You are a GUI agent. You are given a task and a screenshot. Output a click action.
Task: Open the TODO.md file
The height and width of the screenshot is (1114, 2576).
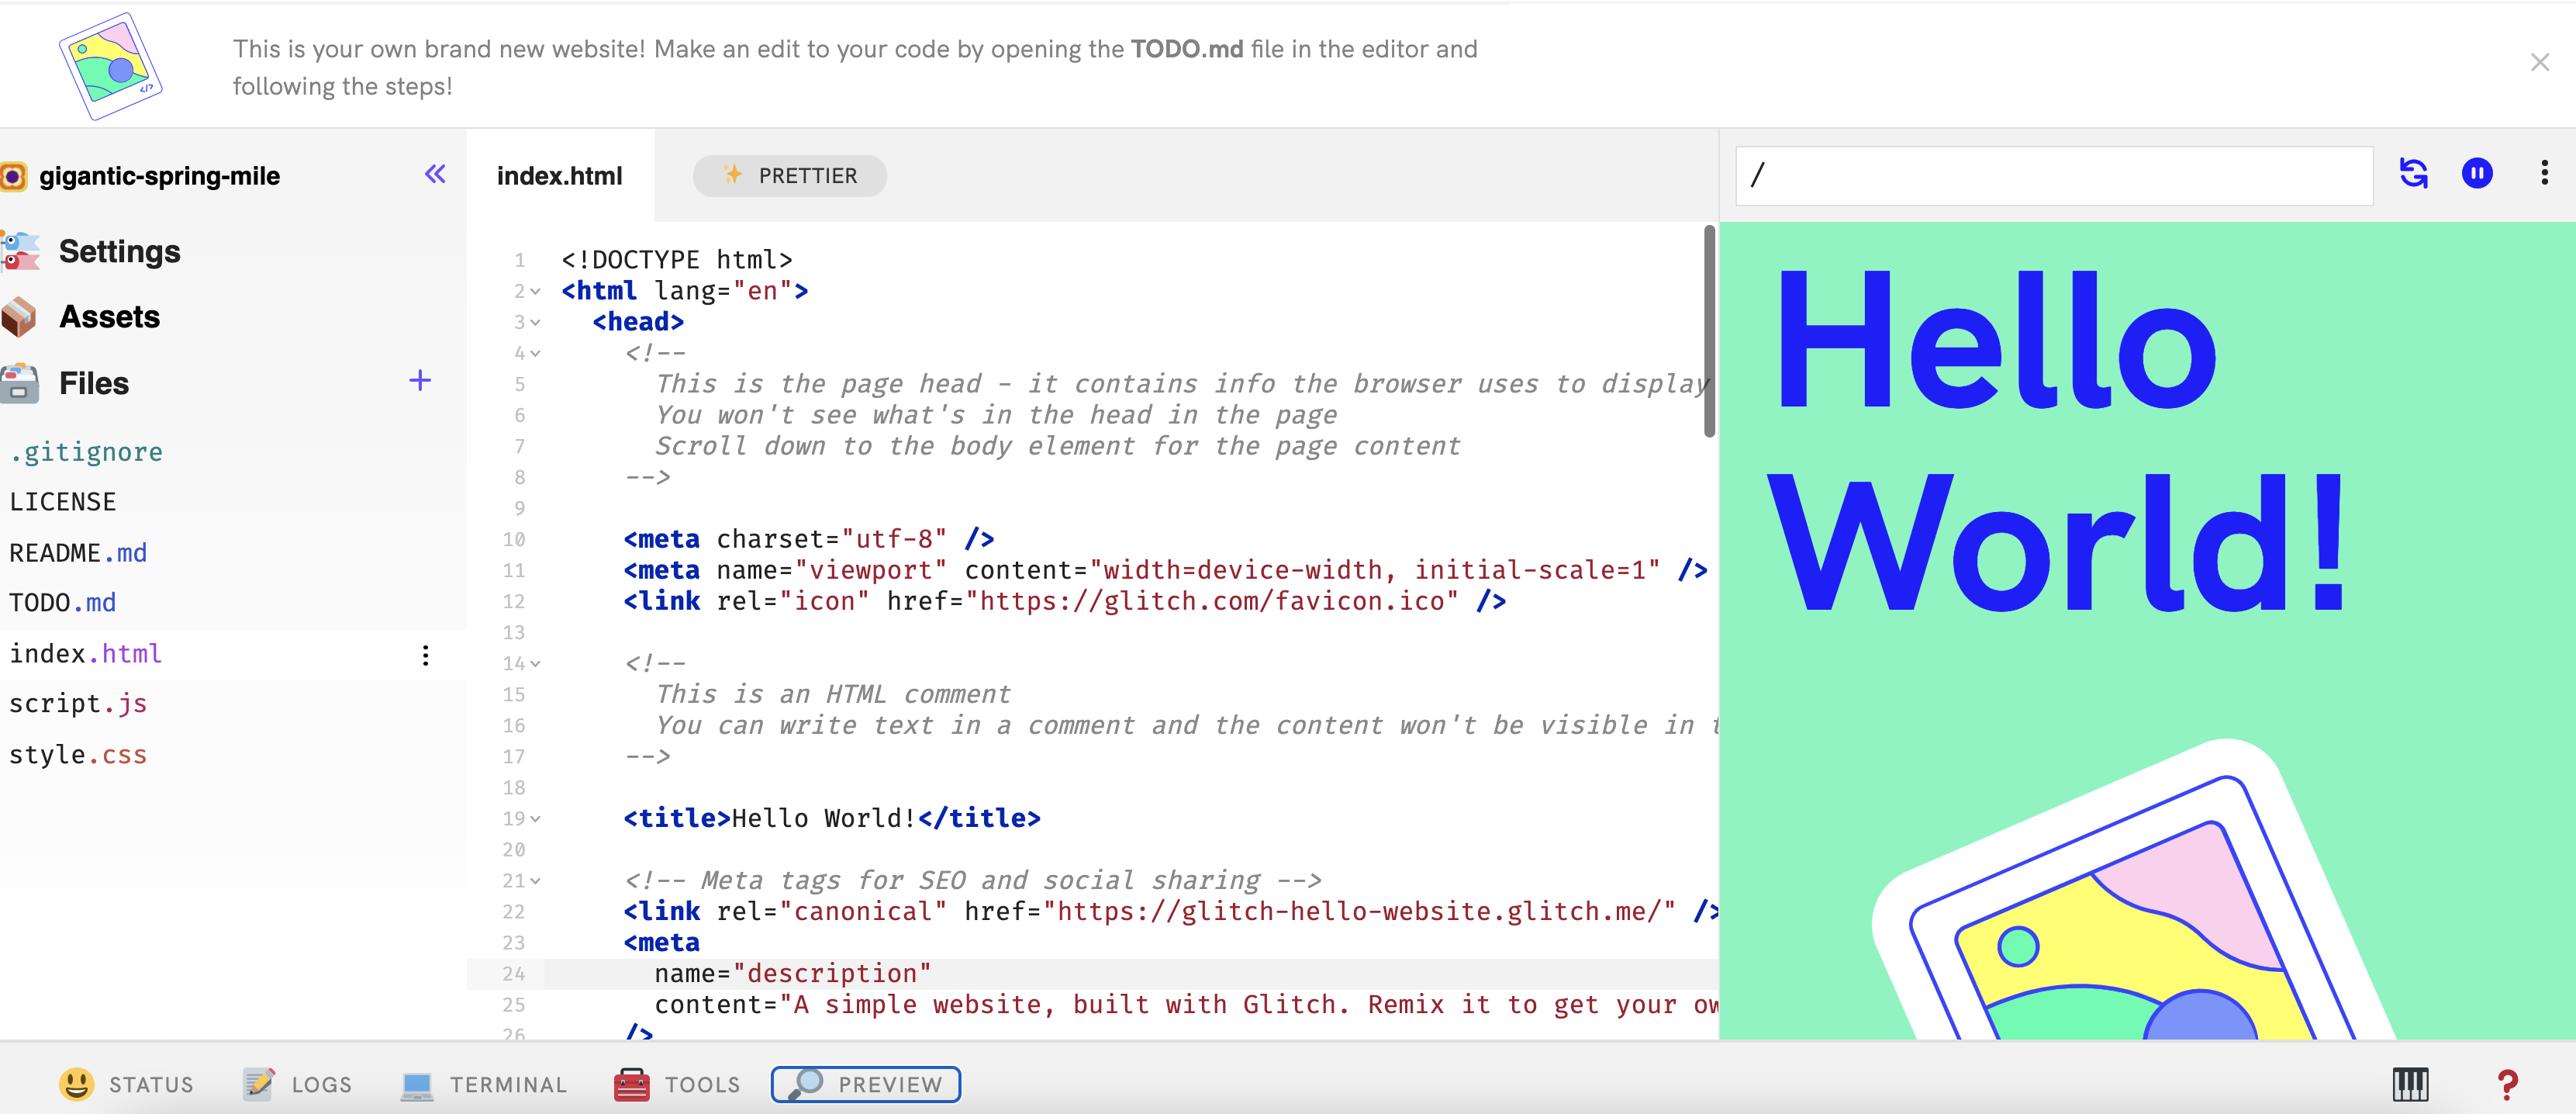[x=63, y=603]
